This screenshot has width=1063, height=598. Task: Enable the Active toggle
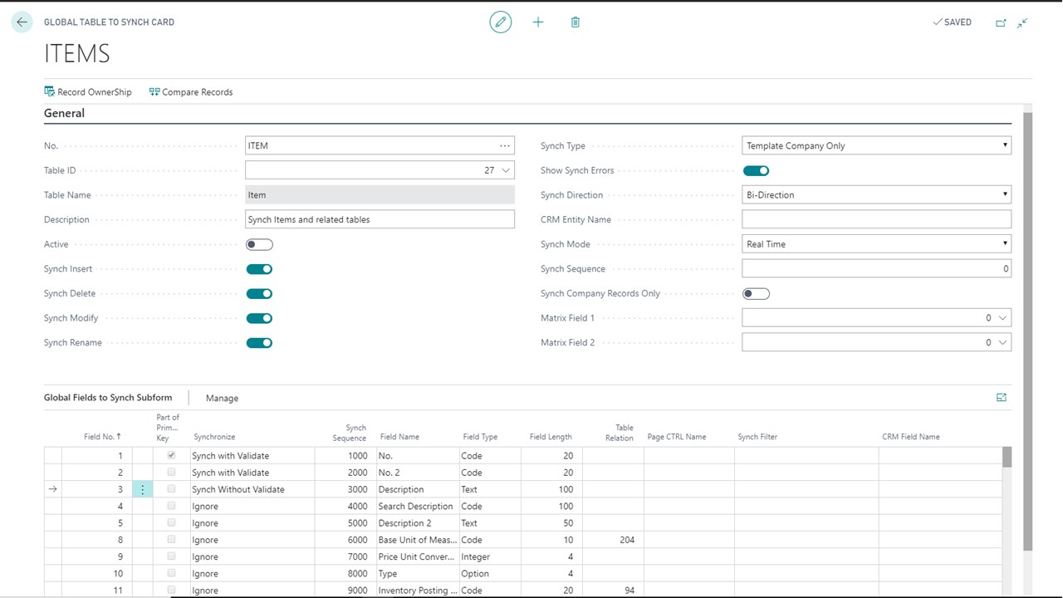tap(259, 244)
